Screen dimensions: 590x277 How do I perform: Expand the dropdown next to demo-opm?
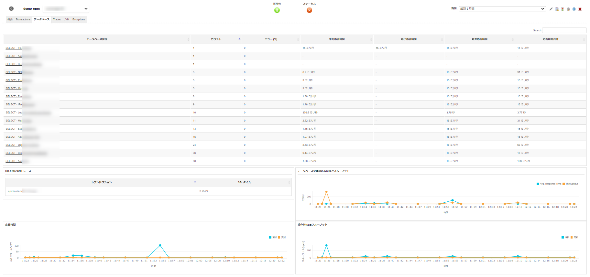coord(66,9)
